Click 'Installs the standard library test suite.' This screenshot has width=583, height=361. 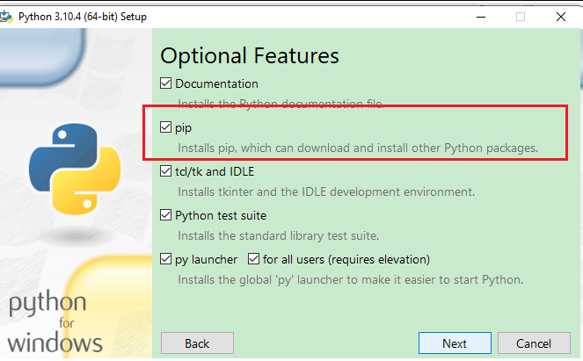click(x=278, y=235)
